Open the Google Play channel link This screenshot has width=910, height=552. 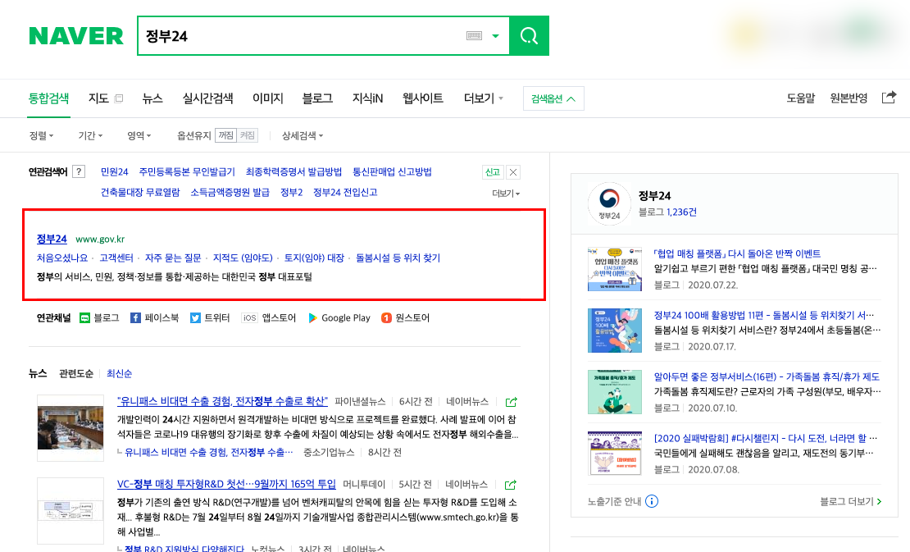point(339,318)
